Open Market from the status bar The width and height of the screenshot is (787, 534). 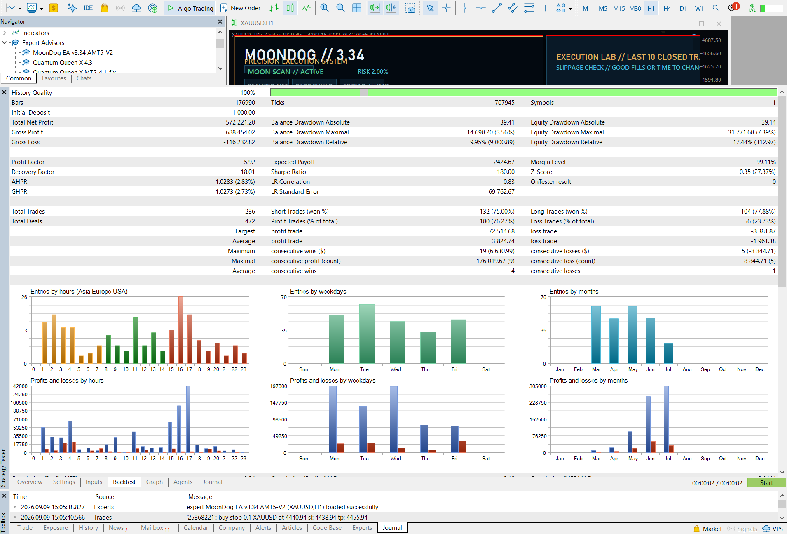[707, 529]
